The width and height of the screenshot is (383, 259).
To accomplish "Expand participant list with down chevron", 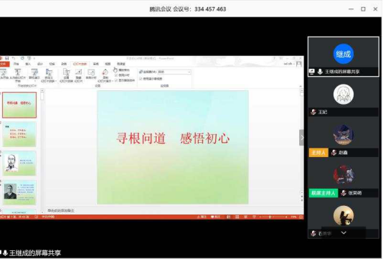I will 344,232.
